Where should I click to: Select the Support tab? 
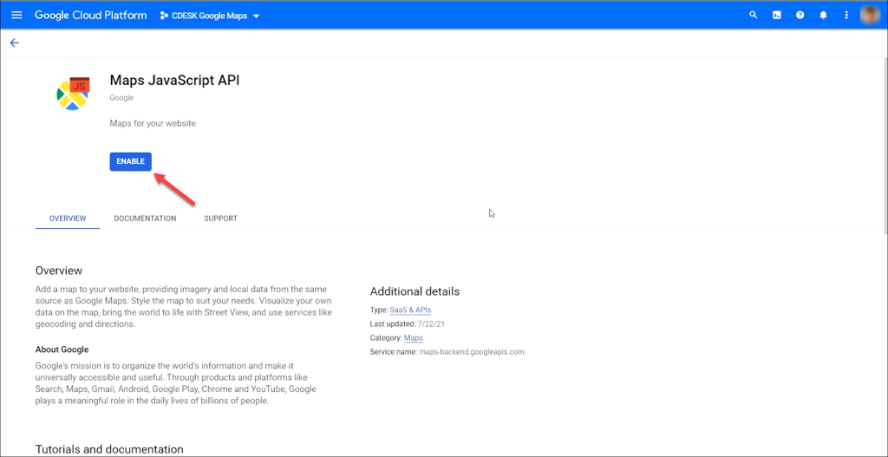click(x=220, y=219)
